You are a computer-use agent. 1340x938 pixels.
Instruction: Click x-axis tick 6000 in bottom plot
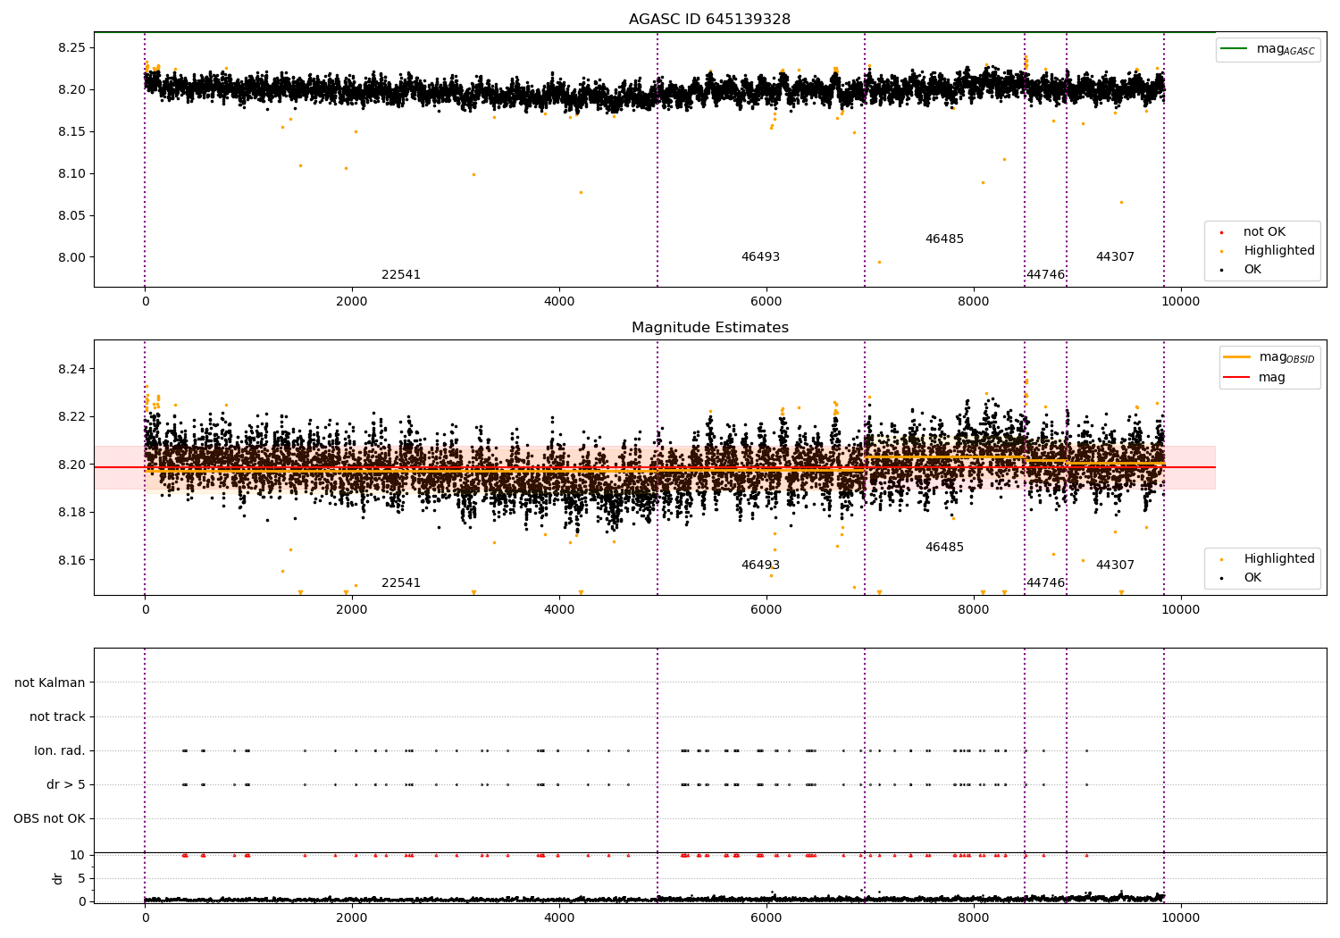coord(766,917)
